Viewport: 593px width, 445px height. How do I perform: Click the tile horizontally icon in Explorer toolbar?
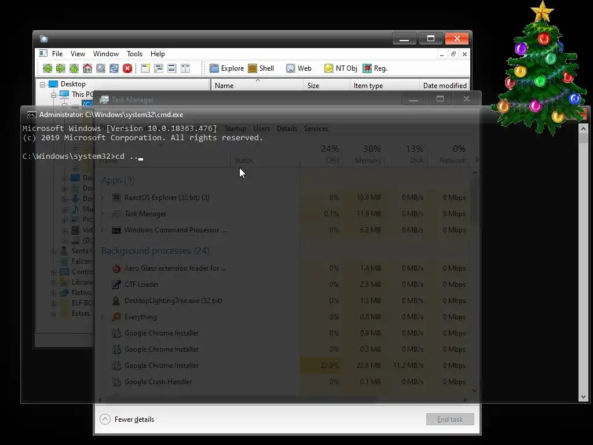171,68
